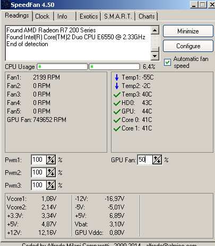Click the -12V -16,97V reading
This screenshot has width=215, height=246.
tap(100, 199)
